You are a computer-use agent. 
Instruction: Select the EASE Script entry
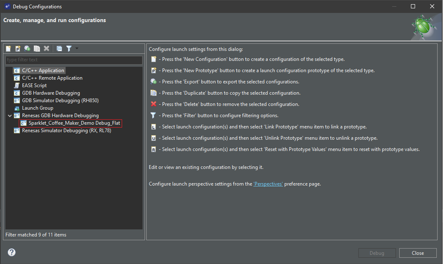[34, 85]
